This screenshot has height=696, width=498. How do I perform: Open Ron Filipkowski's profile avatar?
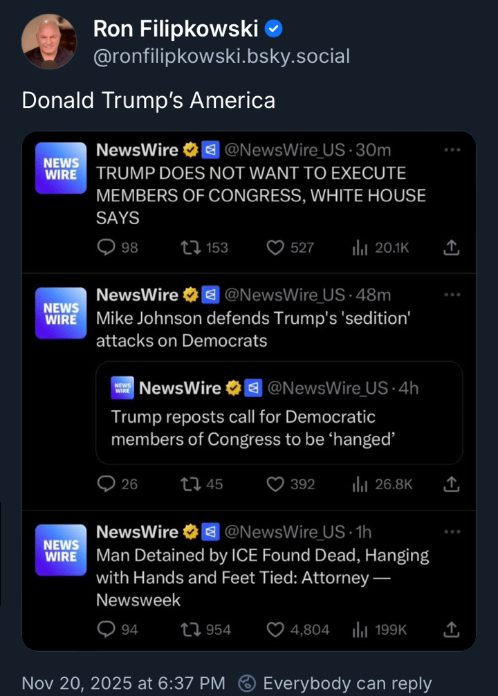click(x=49, y=42)
